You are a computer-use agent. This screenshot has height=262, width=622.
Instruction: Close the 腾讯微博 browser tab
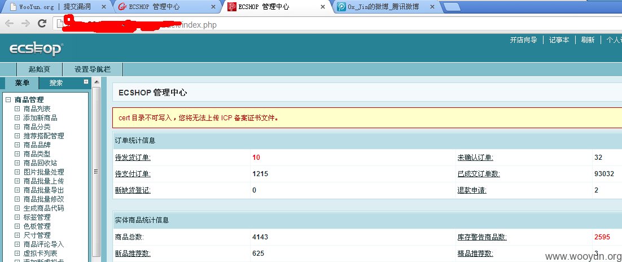click(x=432, y=7)
